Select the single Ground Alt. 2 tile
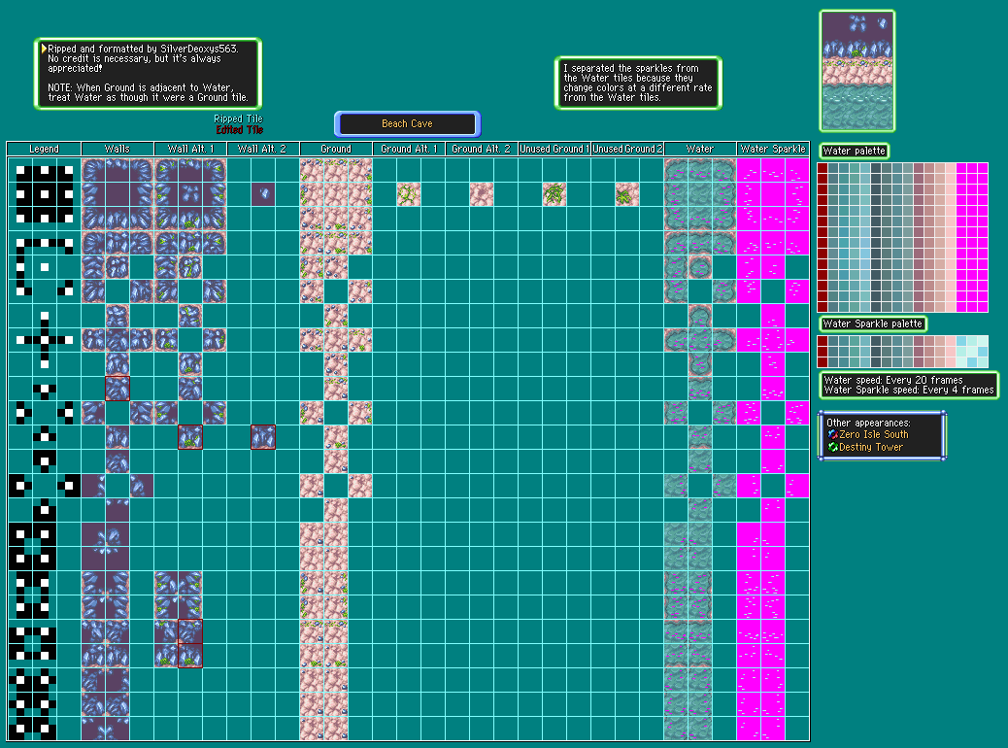The height and width of the screenshot is (748, 1008). pos(482,194)
